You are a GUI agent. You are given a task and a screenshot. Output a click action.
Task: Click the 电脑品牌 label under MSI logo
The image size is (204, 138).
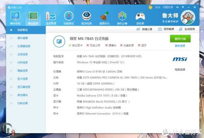pos(180,69)
